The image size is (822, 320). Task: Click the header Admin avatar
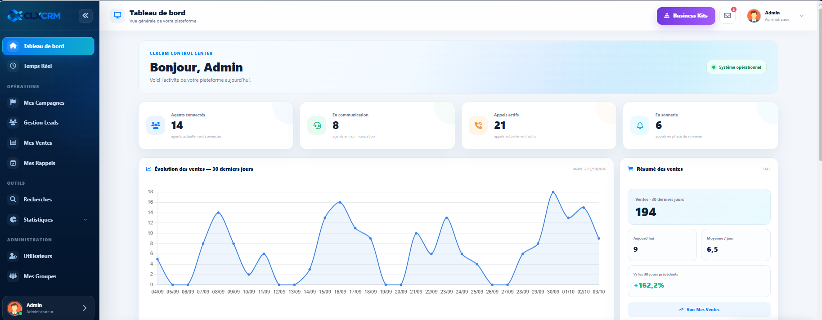[754, 16]
